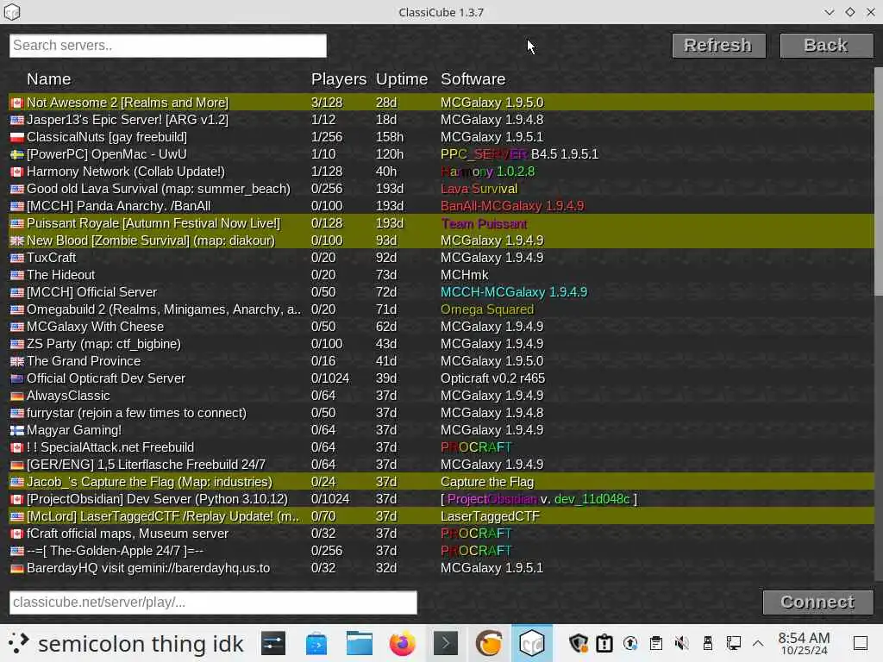This screenshot has width=883, height=662.
Task: Click Canadian flag beside Not Awesome 2
Action: 17,103
